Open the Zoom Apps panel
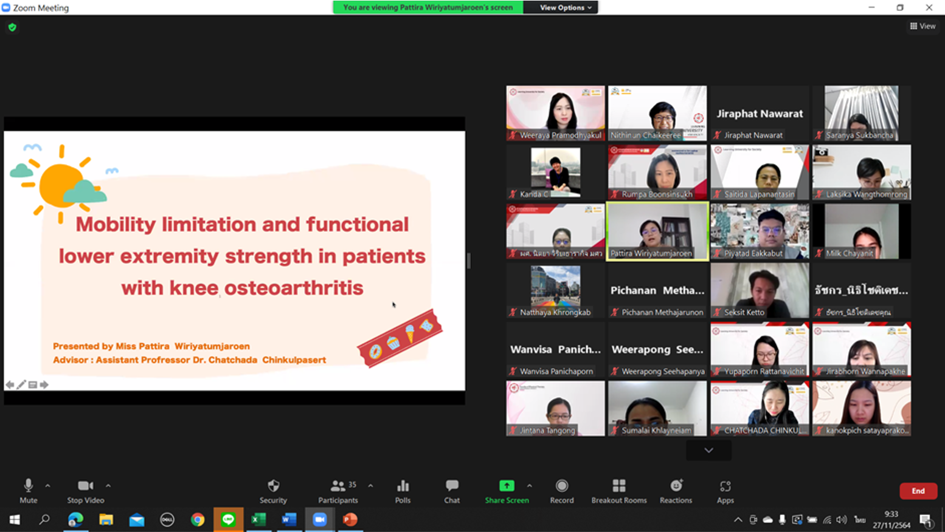Viewport: 945px width, 532px height. click(x=725, y=491)
